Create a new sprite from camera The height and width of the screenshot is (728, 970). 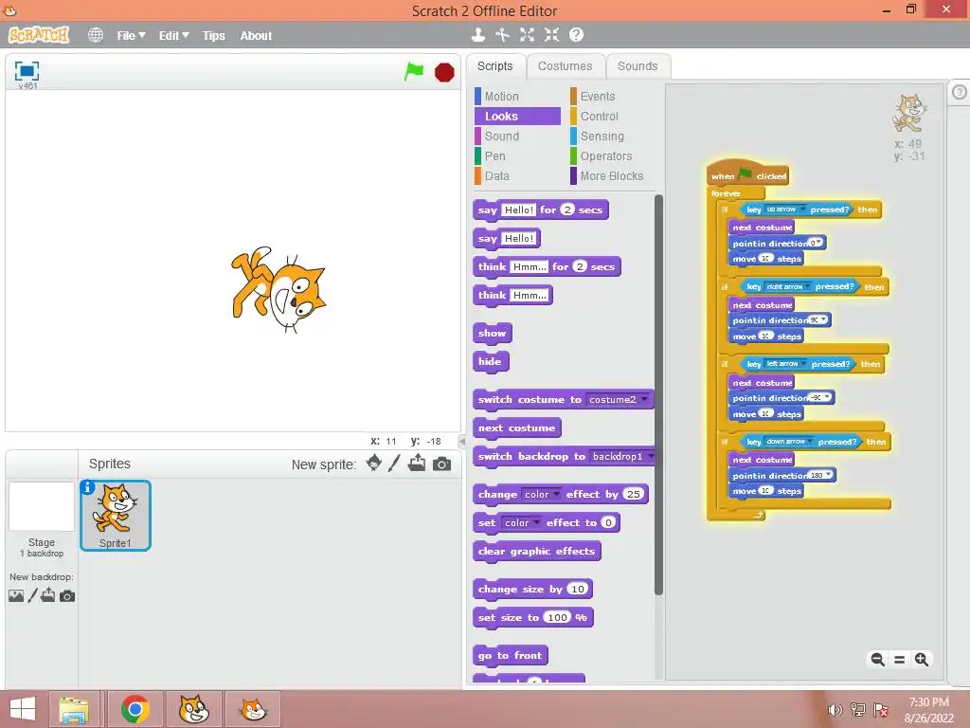441,464
